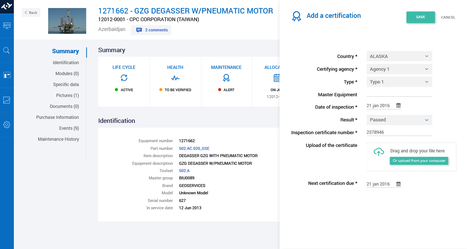Image resolution: width=467 pixels, height=249 pixels.
Task: Click the oil rig equipment thumbnail
Action: coord(67,21)
